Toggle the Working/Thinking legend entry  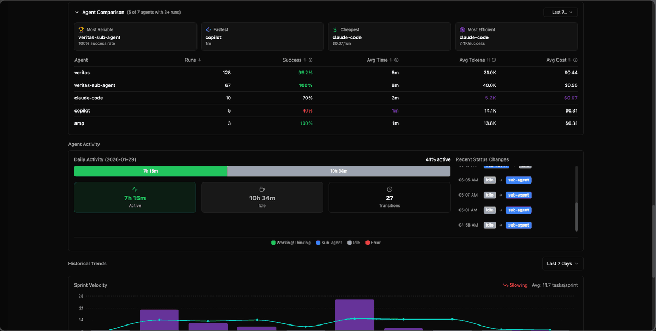[290, 243]
